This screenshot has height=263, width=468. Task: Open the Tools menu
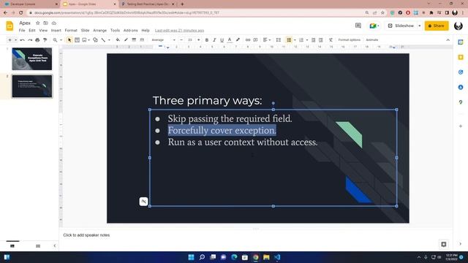[115, 31]
